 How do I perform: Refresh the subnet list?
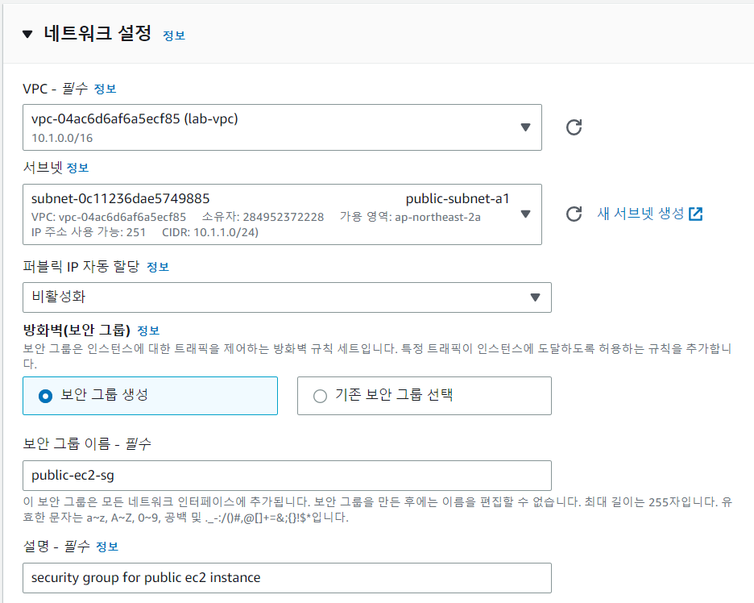click(573, 214)
